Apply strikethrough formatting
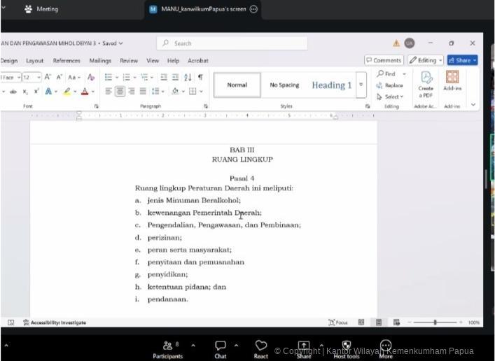The width and height of the screenshot is (495, 361). coord(13,92)
